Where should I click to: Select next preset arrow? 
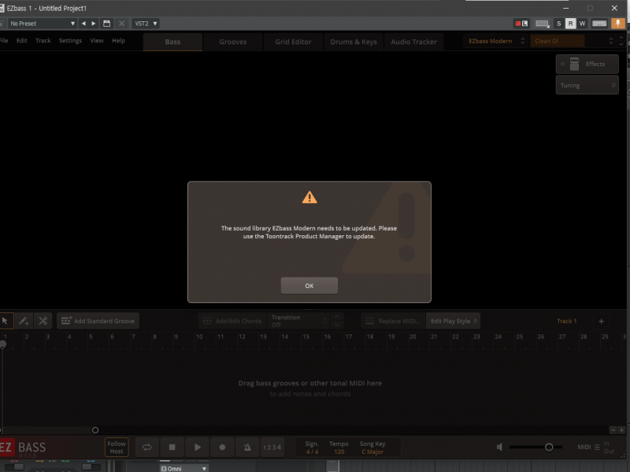(x=94, y=24)
